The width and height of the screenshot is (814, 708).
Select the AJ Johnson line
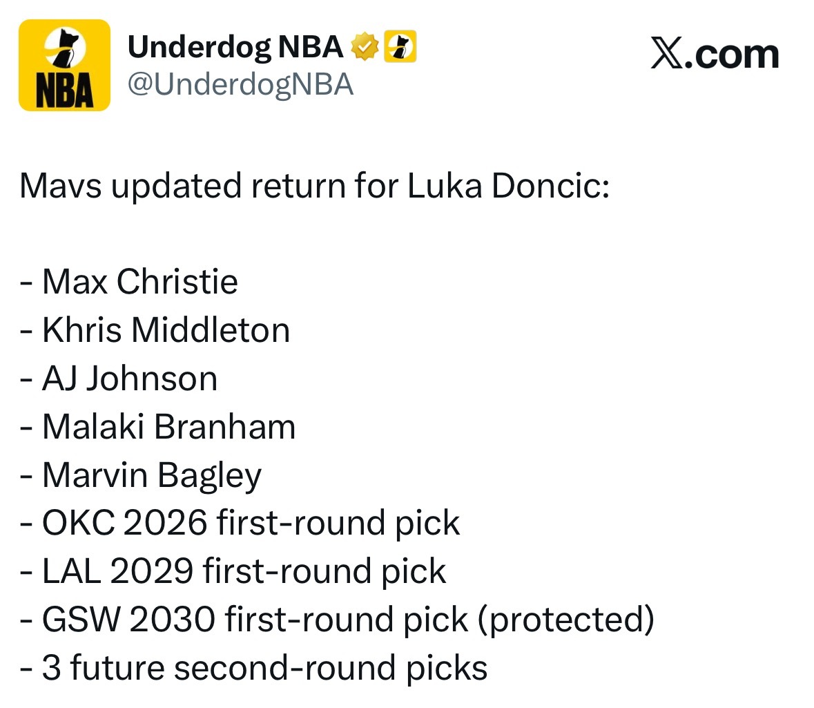coord(118,379)
